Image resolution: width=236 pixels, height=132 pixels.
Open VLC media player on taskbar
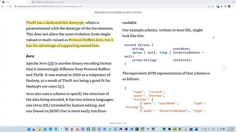tap(185, 129)
